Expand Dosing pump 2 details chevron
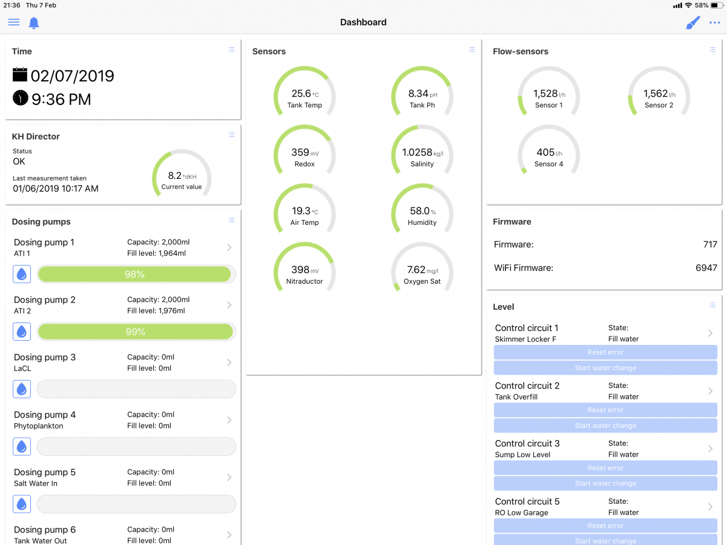The height and width of the screenshot is (545, 727). pyautogui.click(x=229, y=305)
